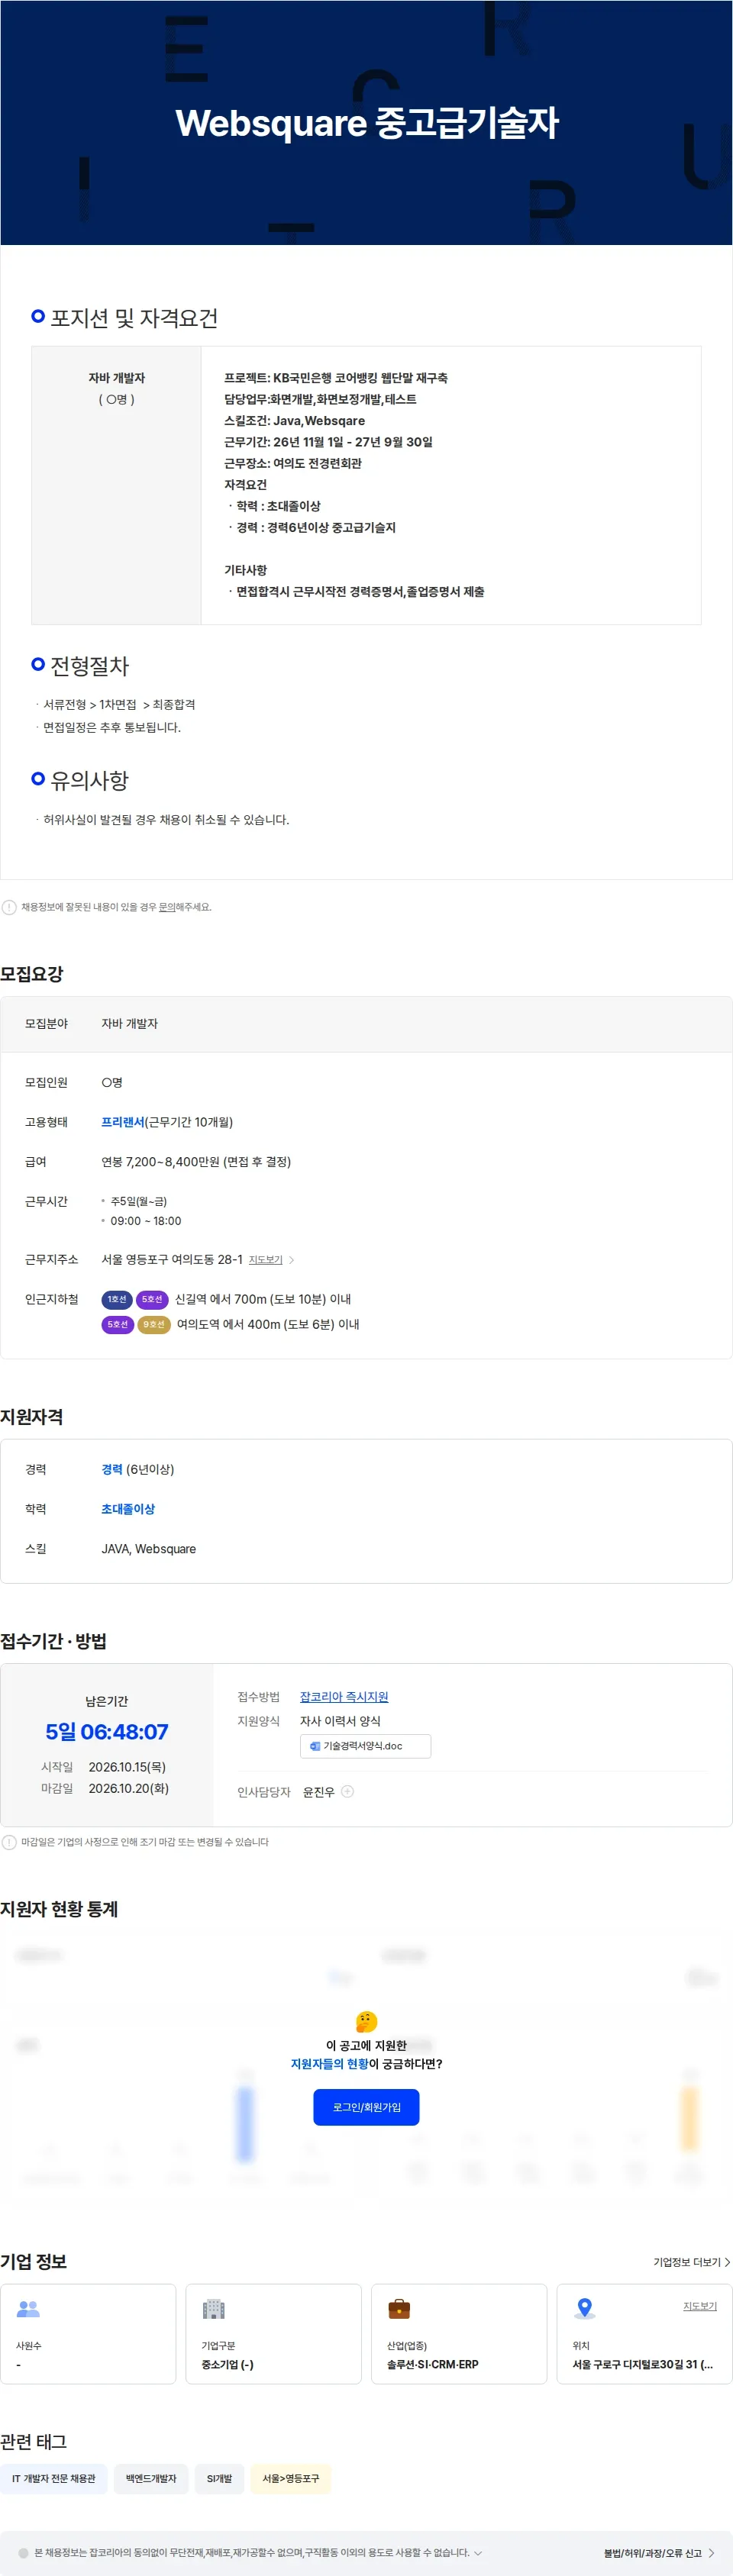Select the IT 개발자 전문 채용관 tag
Viewport: 733px width, 2576px height.
(x=54, y=2478)
